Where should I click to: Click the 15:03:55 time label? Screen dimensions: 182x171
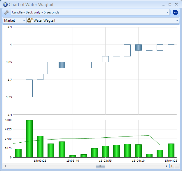click(x=105, y=161)
